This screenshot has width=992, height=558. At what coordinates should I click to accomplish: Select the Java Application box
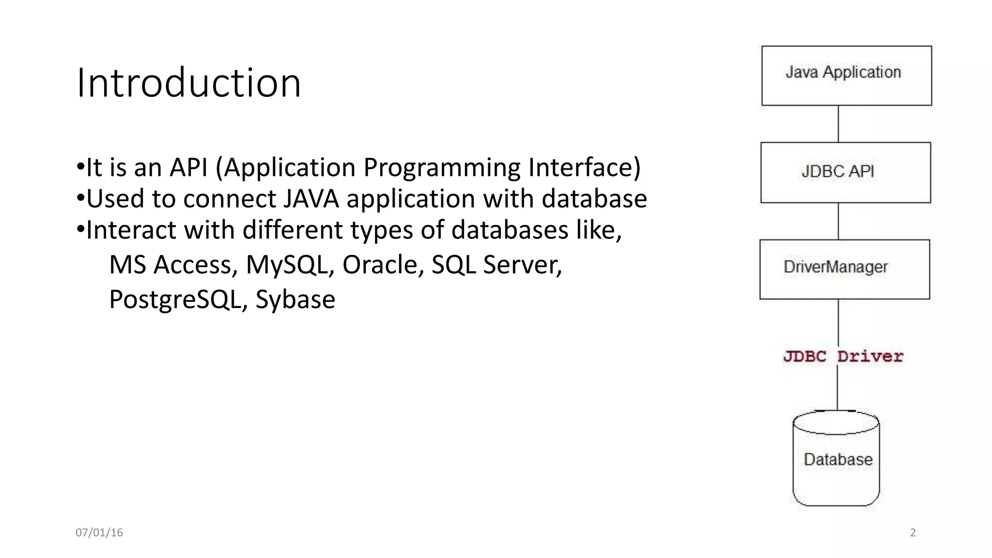(x=846, y=76)
